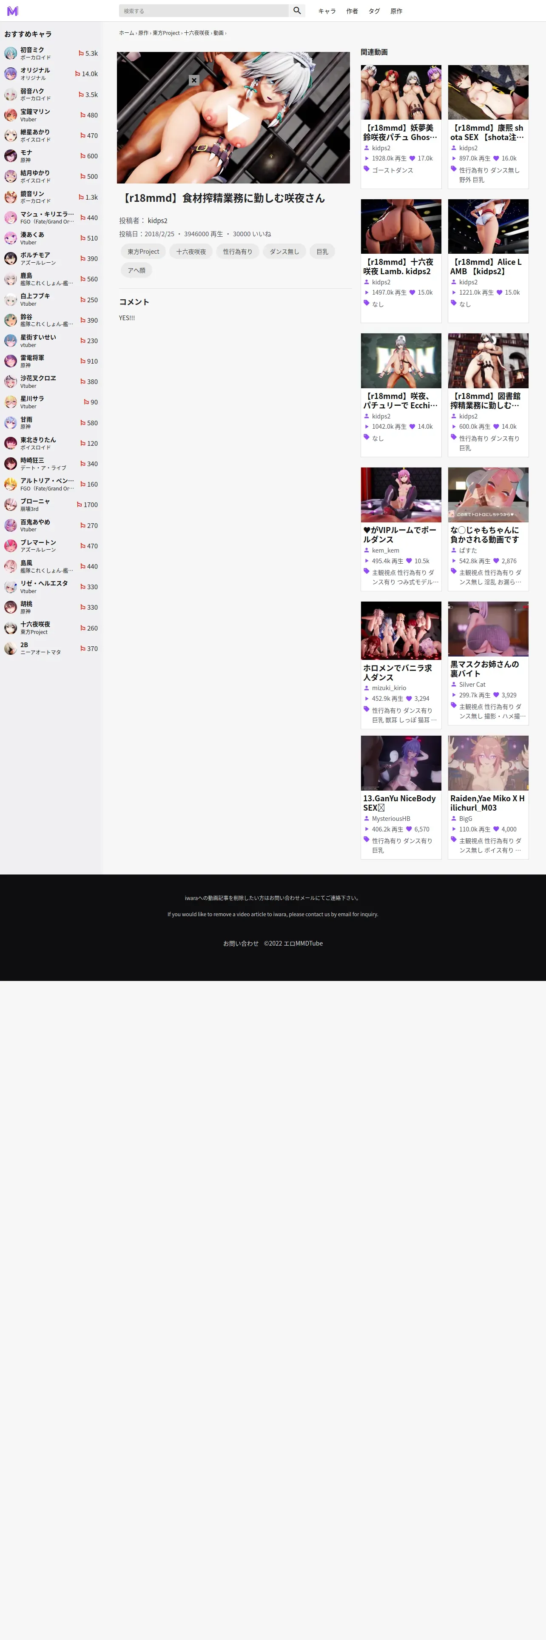Open ボルチモア avatar in sidebar
Viewport: 546px width, 1640px height.
pyautogui.click(x=11, y=258)
